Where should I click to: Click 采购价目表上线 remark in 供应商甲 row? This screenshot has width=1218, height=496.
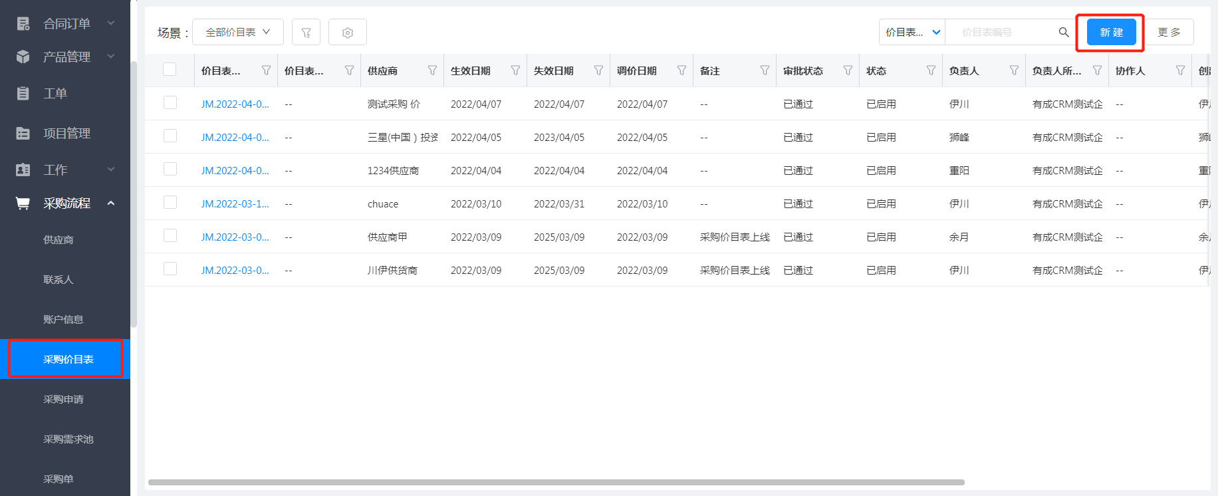click(x=735, y=237)
